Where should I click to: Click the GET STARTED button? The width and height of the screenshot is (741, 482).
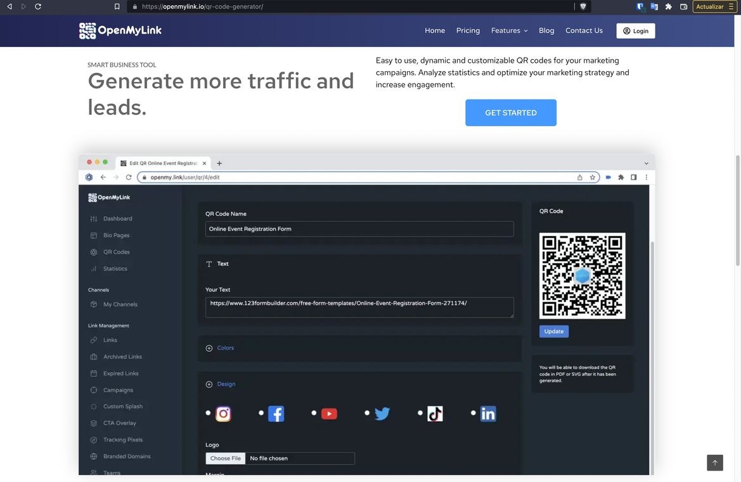(x=511, y=113)
